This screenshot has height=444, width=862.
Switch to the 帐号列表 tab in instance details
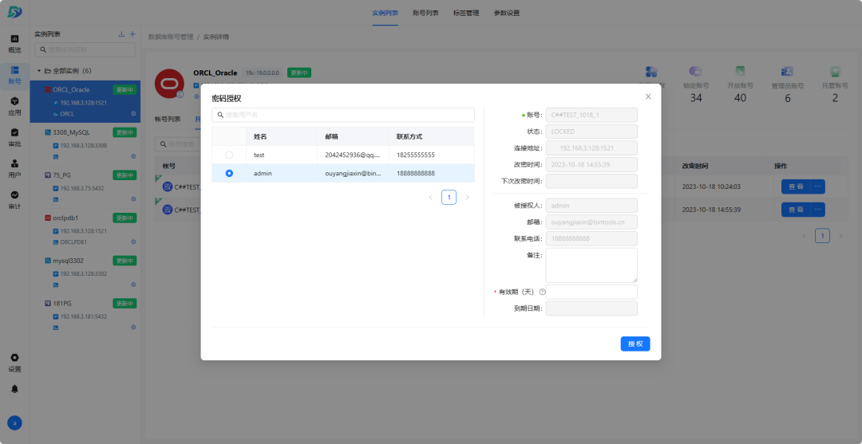pos(168,119)
